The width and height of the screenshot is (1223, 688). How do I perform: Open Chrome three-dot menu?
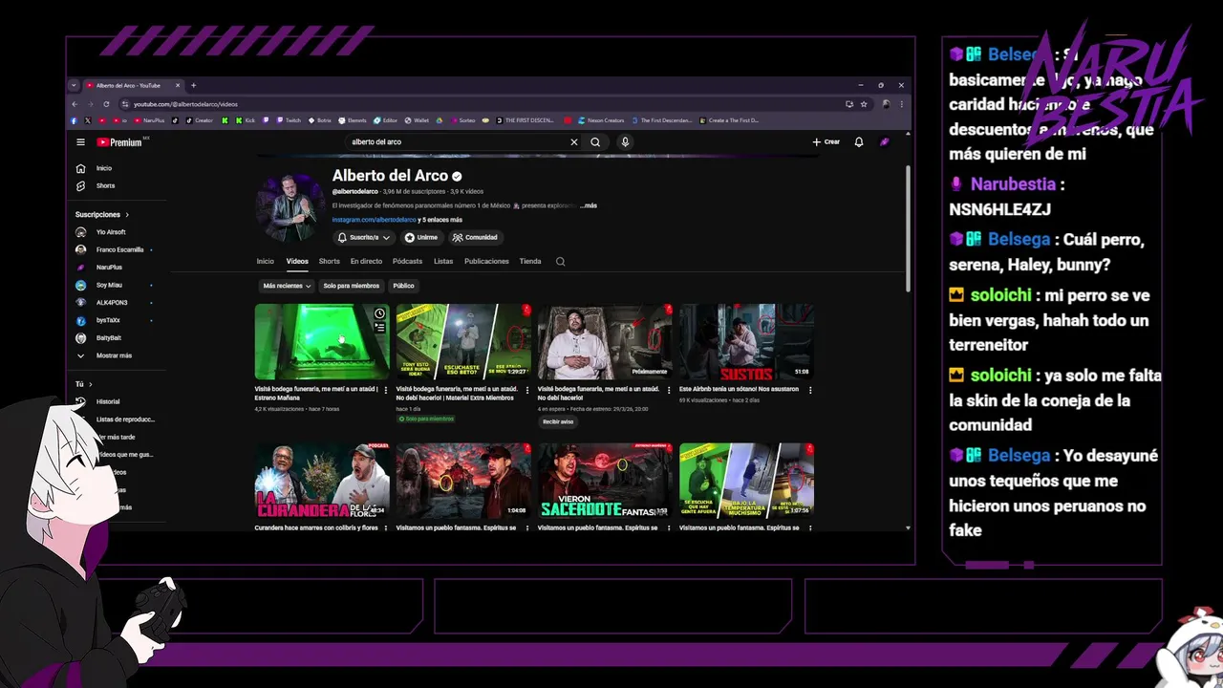click(901, 104)
